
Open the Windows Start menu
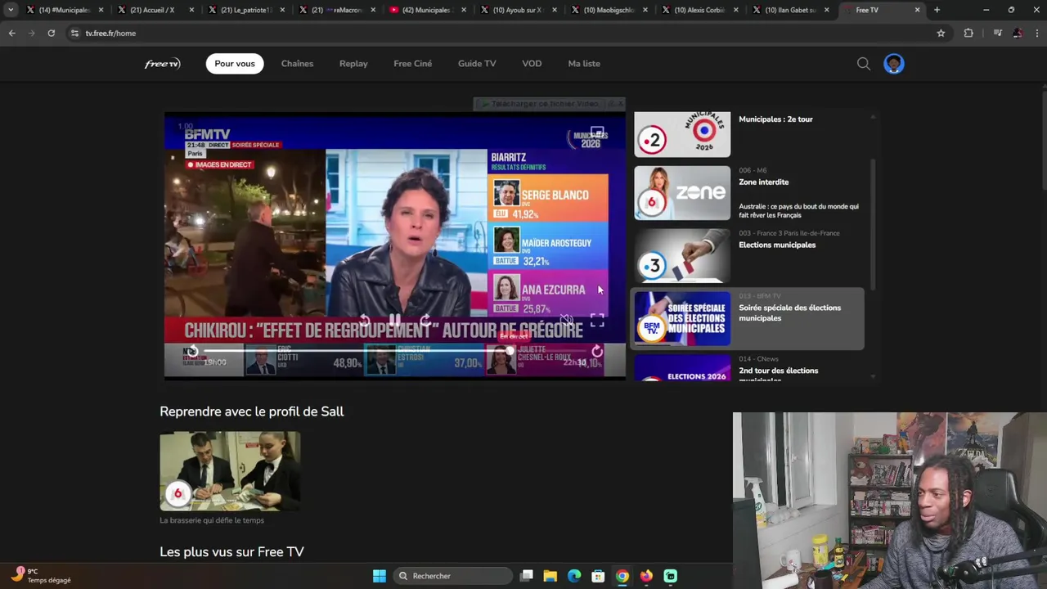pyautogui.click(x=379, y=576)
